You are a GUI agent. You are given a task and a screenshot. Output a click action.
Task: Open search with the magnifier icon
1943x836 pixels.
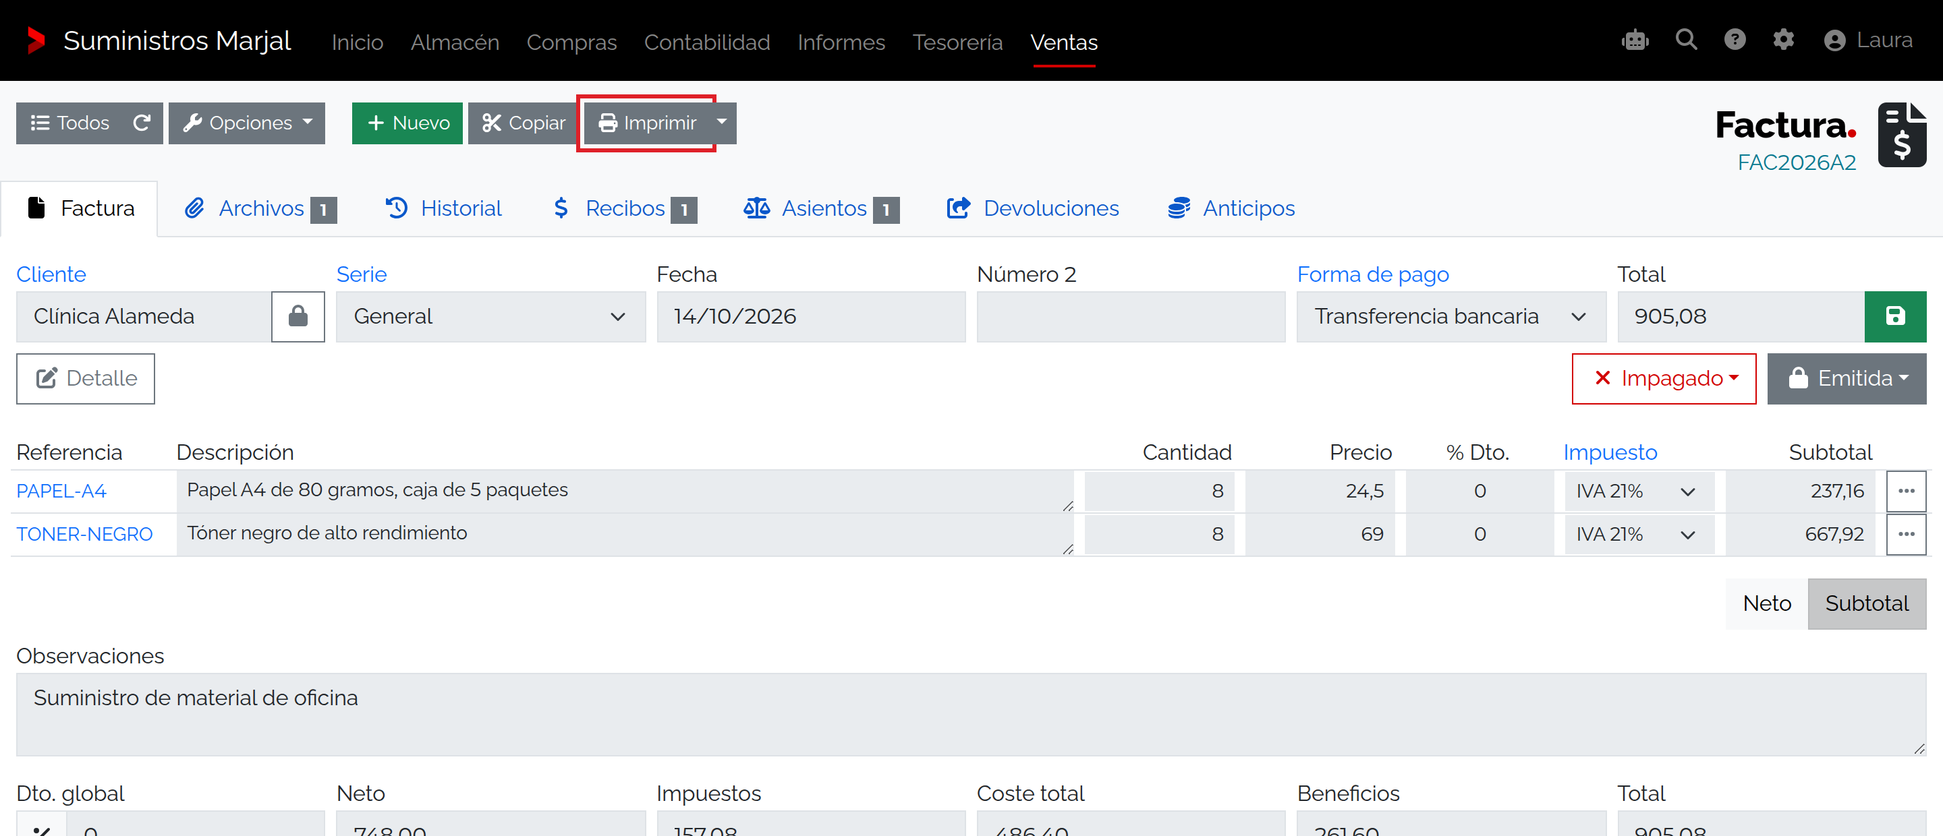pos(1686,39)
